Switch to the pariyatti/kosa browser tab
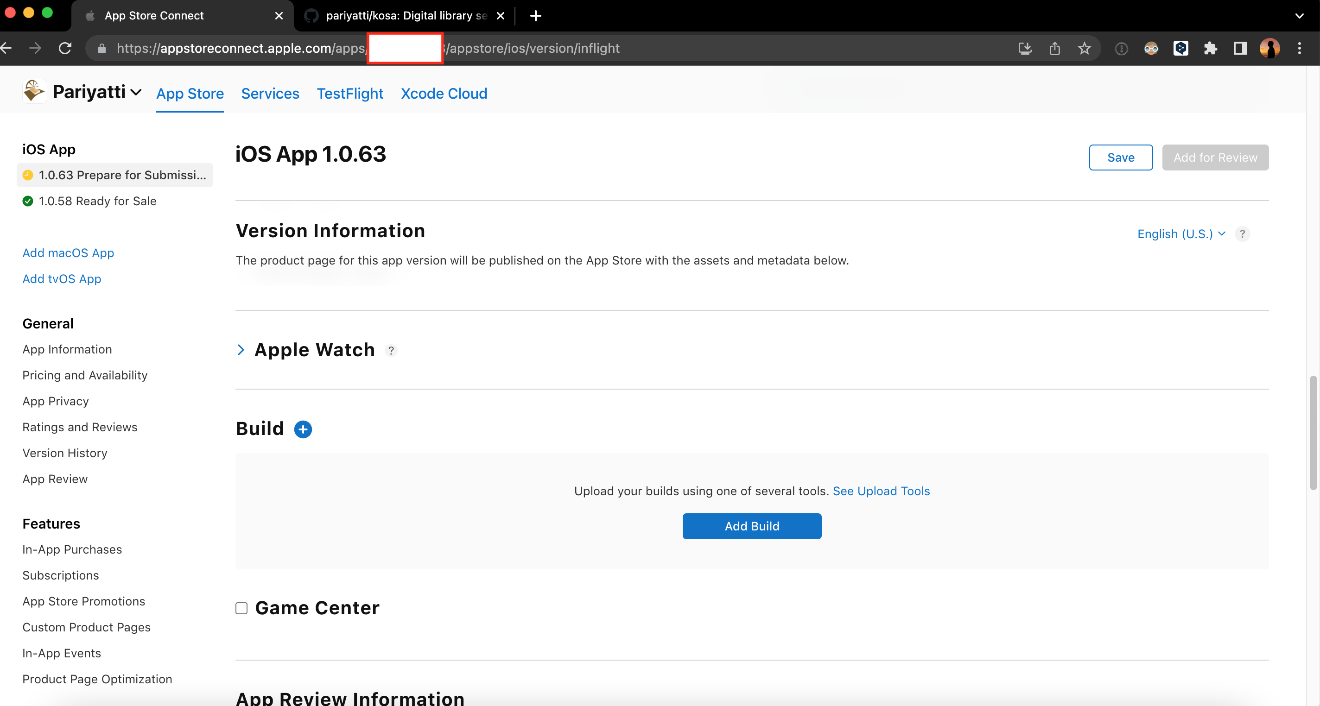 (x=405, y=16)
